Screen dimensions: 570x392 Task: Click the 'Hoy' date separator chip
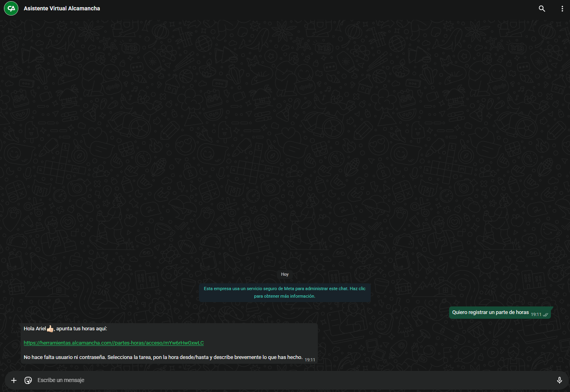pyautogui.click(x=285, y=275)
